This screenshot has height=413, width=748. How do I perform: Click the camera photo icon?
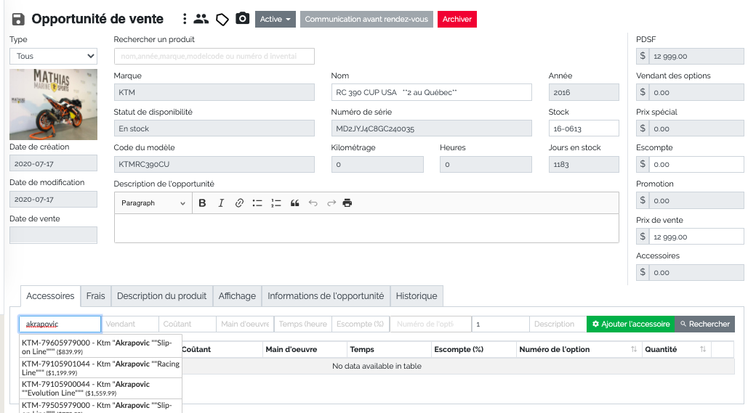242,19
